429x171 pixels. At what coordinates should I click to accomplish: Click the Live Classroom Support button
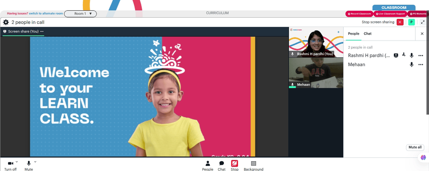coord(390,14)
